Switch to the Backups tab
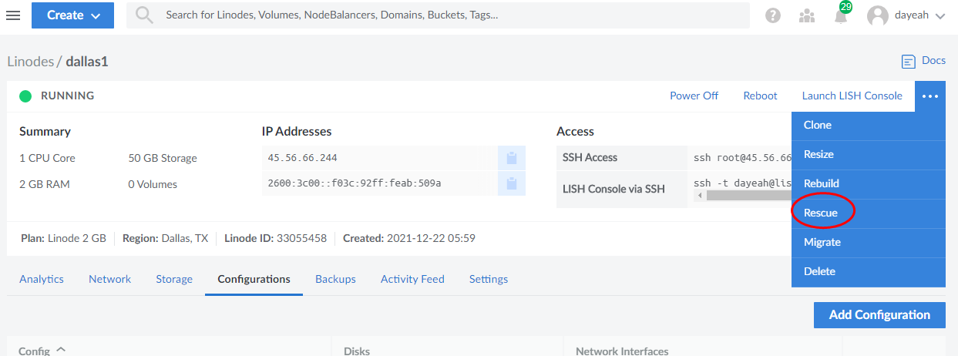Image resolution: width=958 pixels, height=356 pixels. 335,279
